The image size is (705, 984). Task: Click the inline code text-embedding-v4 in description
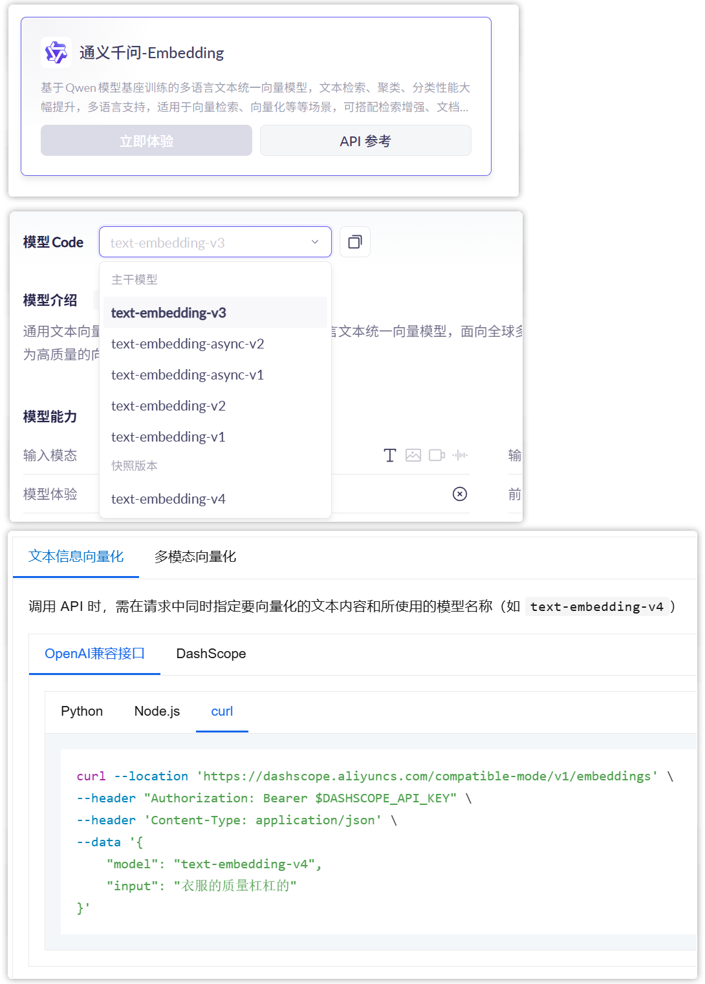tap(597, 606)
